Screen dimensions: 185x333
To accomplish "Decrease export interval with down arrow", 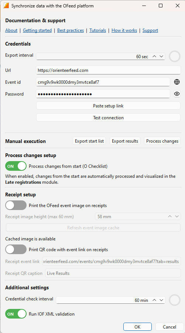I will 161,57.
